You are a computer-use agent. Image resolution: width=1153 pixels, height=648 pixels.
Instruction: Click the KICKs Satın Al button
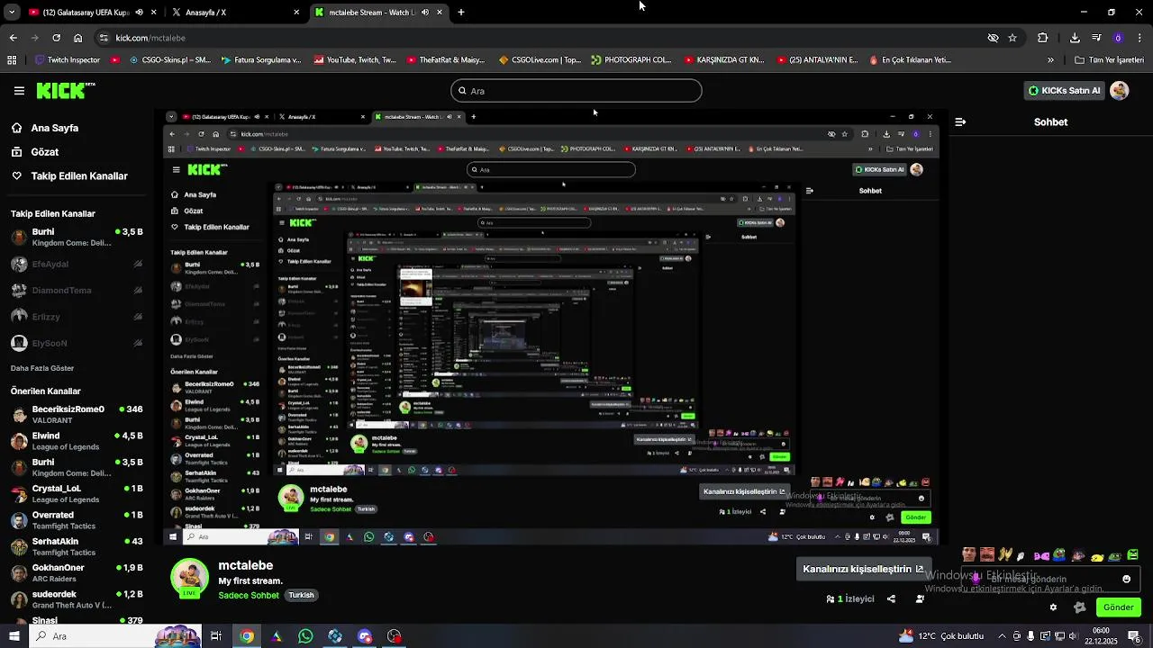1065,90
